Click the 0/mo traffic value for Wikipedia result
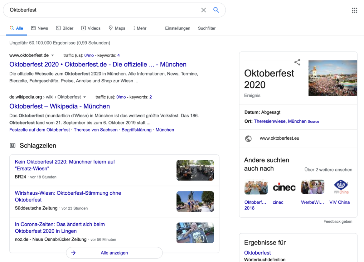 click(x=121, y=97)
